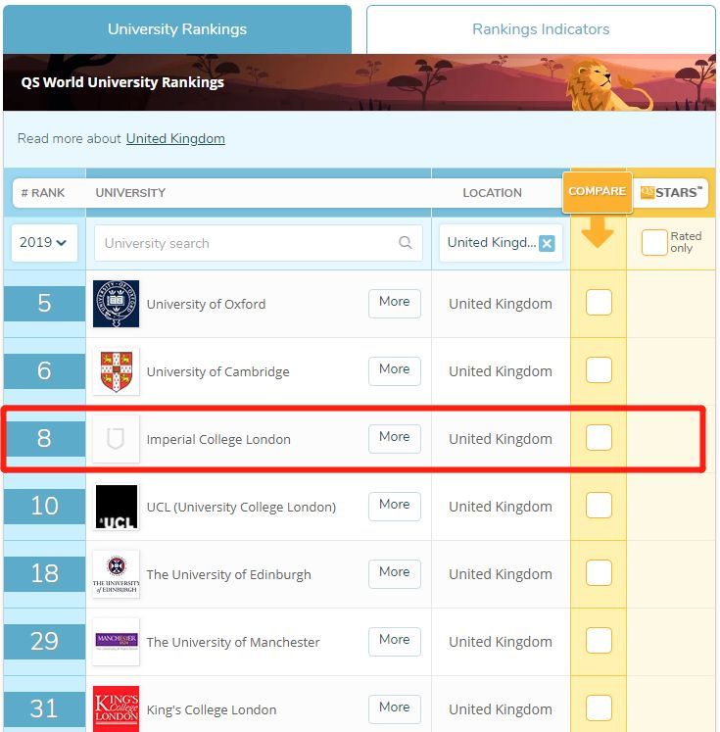Click the University of Edinburgh logo
This screenshot has width=720, height=732.
point(116,574)
